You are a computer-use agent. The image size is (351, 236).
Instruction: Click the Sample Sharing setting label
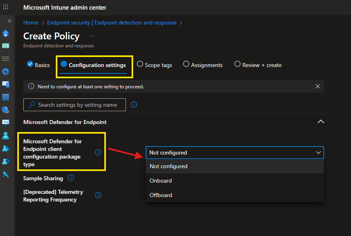[x=43, y=178]
